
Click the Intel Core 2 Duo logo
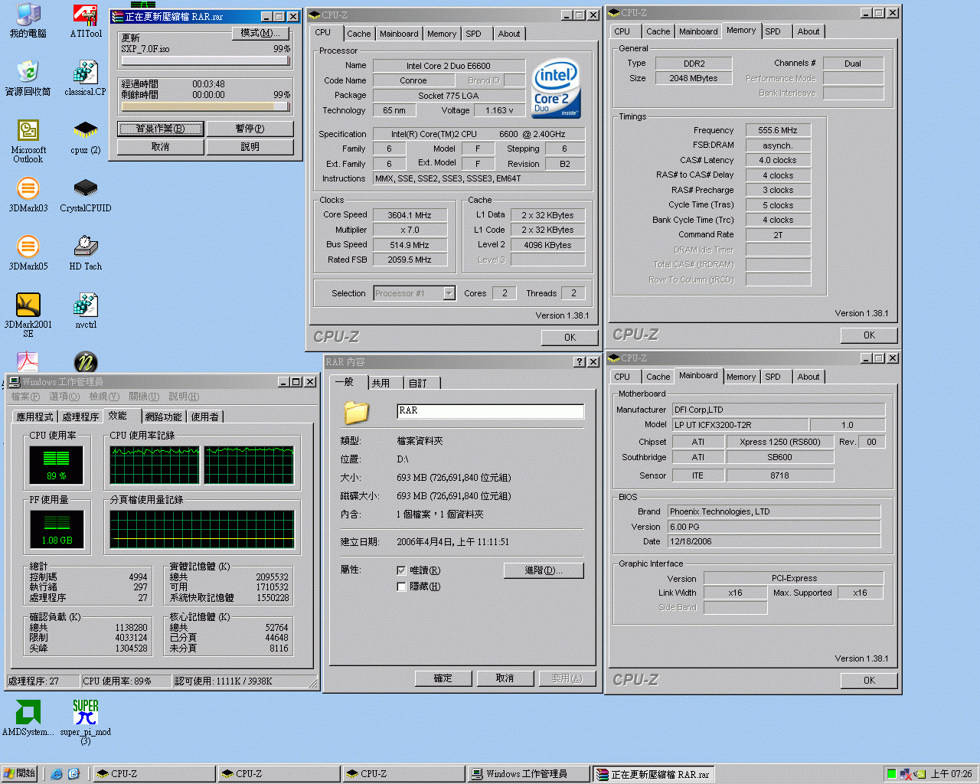(556, 89)
